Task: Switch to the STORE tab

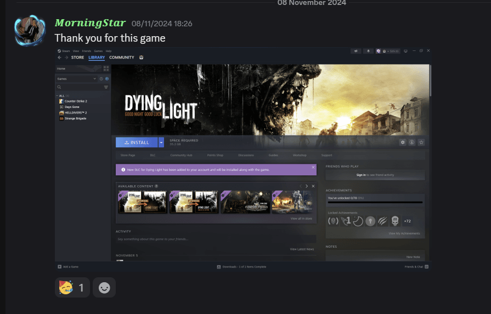Action: pos(78,58)
